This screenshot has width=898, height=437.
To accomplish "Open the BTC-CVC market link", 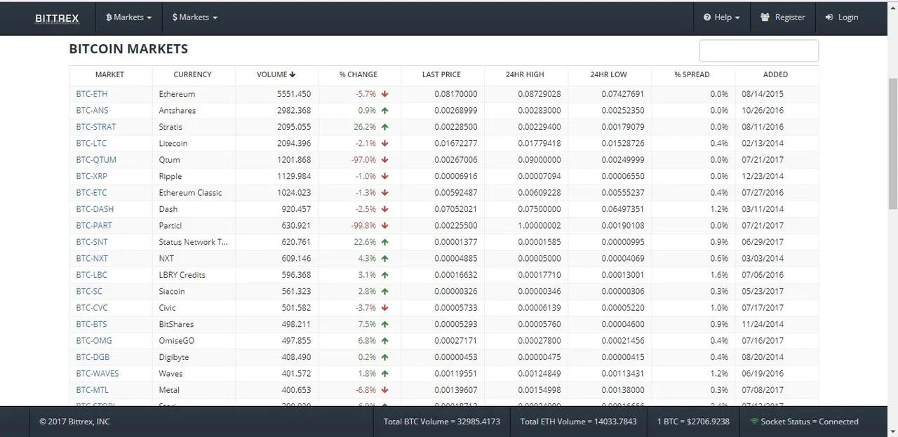I will click(92, 308).
